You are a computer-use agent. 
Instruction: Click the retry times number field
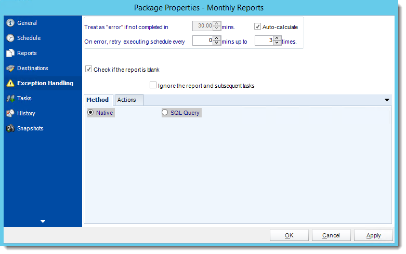[265, 41]
